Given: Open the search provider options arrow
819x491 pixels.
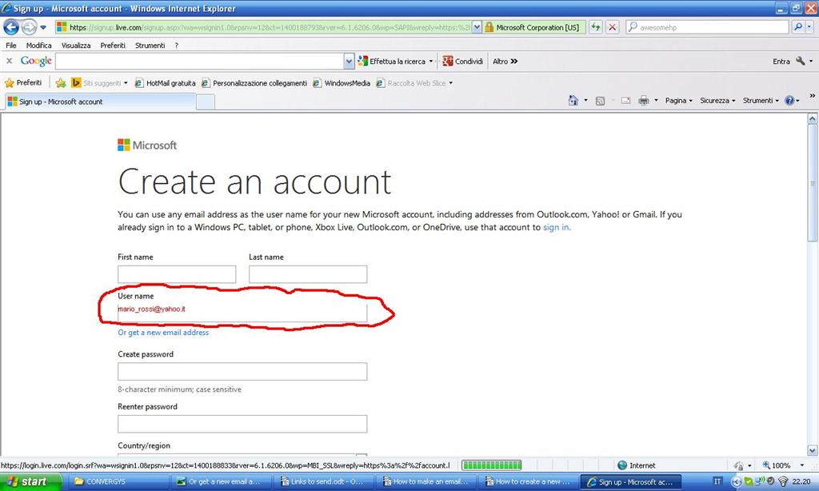Looking at the screenshot, I should [809, 27].
